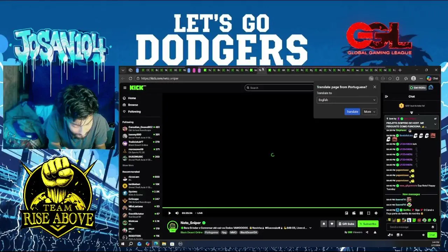This screenshot has height=252, width=448.
Task: Open the browser workspaces icon
Action: point(131,70)
